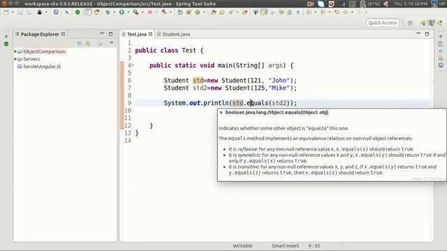Click the Smart Insert status entry
The image size is (447, 251).
285,246
